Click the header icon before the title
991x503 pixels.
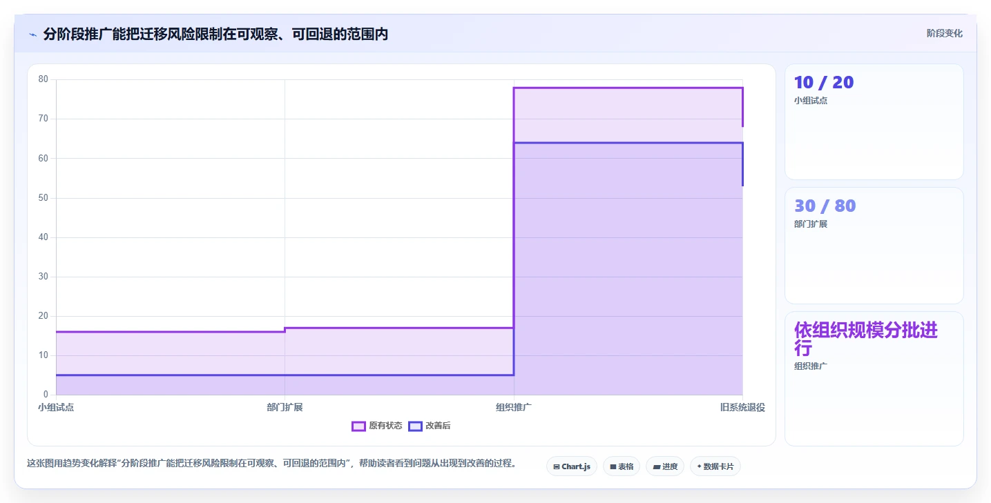pos(32,34)
